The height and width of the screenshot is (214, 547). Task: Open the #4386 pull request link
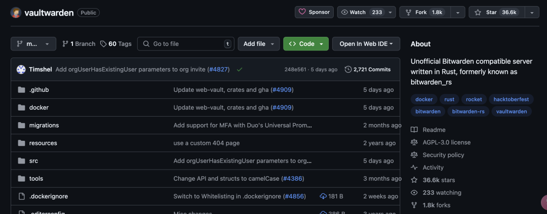[292, 179]
